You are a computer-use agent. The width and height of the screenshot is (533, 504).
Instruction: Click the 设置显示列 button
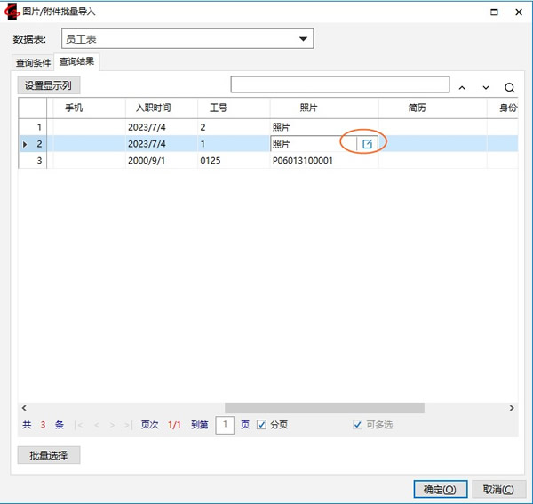coord(49,85)
